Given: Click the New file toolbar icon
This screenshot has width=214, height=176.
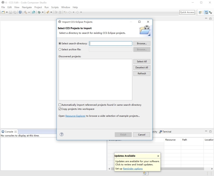Looking at the screenshot, I should 3,13.
